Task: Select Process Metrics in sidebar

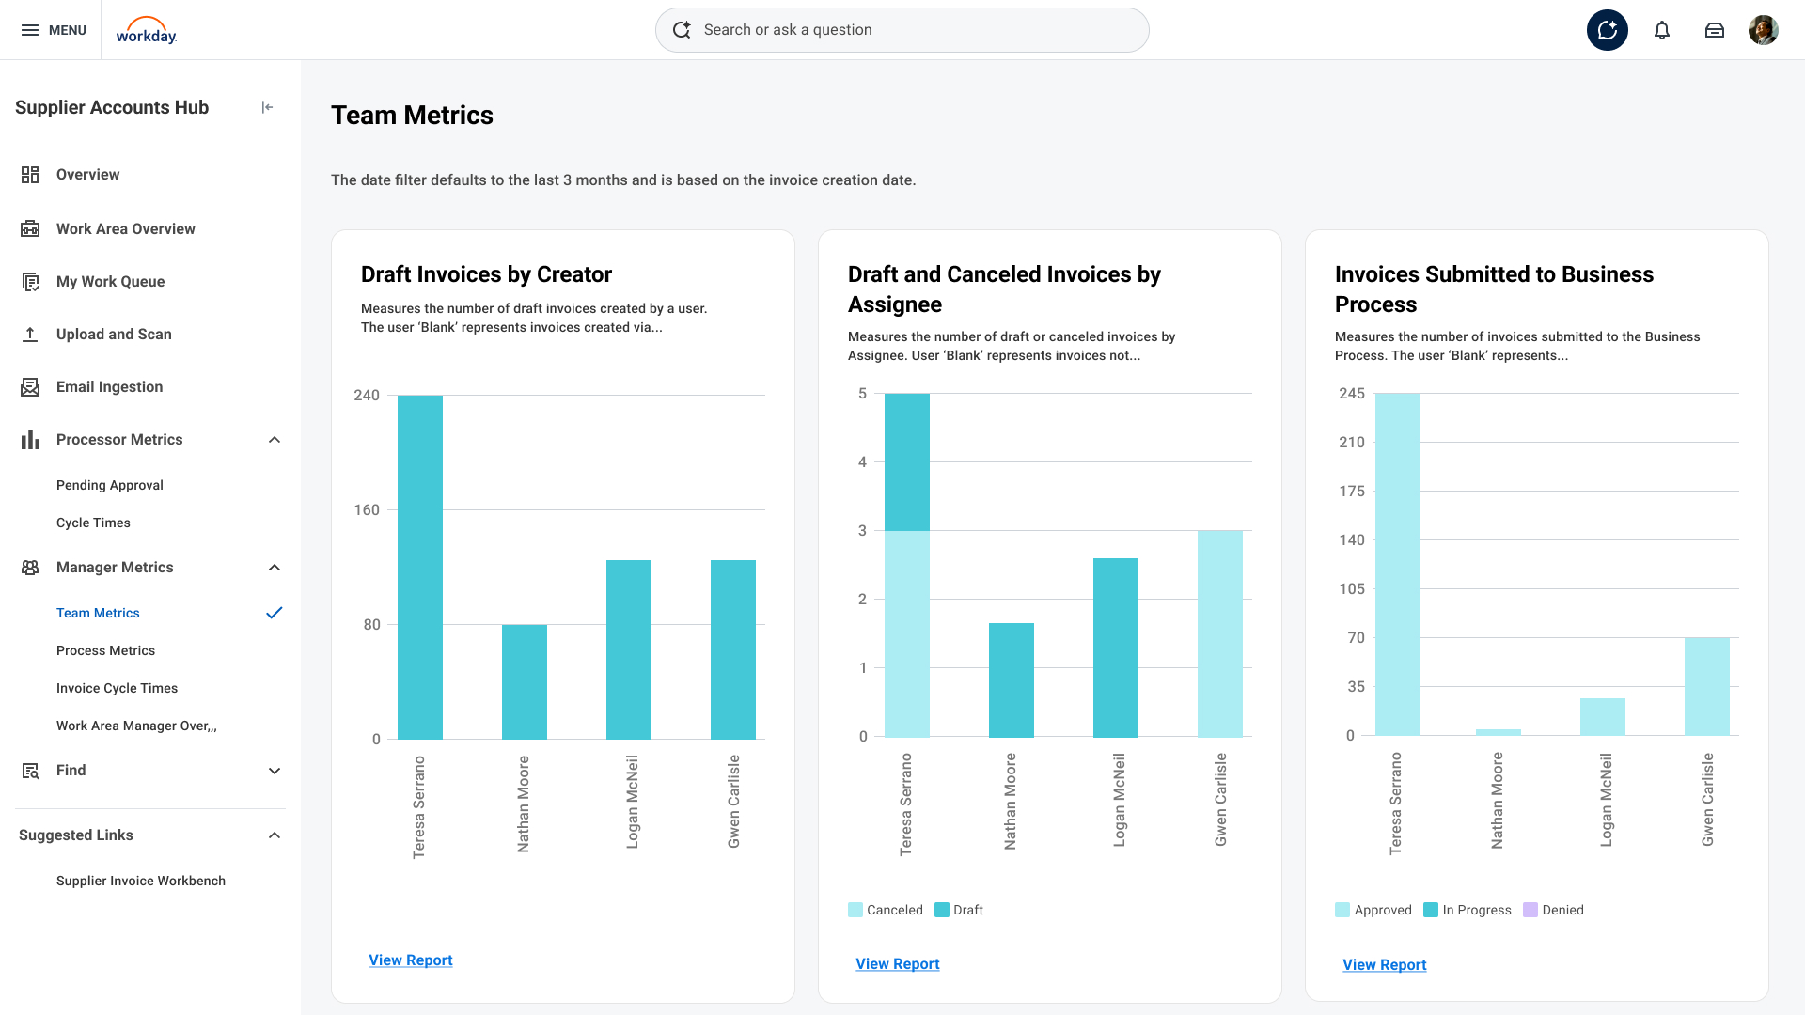Action: click(105, 650)
